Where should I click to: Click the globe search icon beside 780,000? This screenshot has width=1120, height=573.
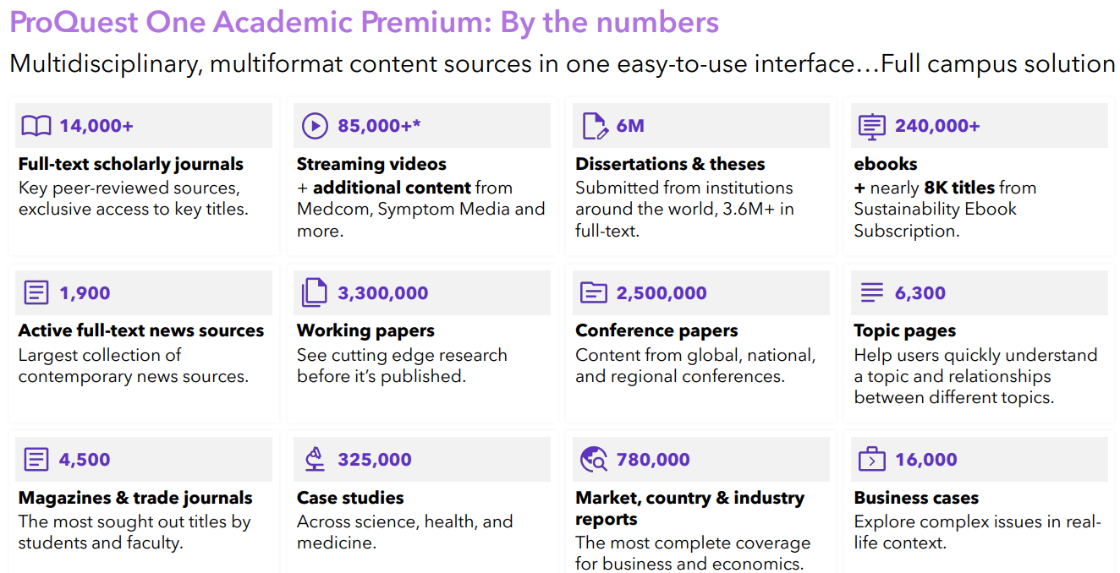[x=594, y=460]
